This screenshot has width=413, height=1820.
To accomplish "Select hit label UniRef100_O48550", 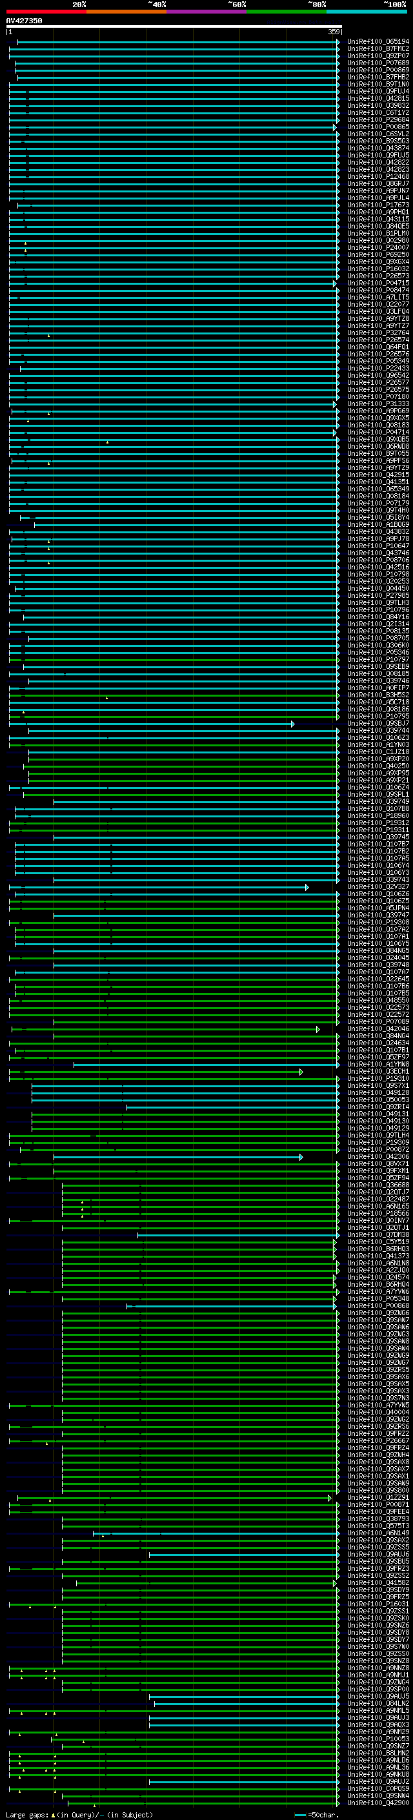I will 378,999.
